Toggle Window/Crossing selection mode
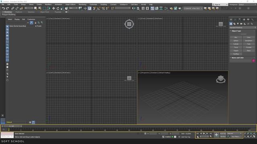257x144 pixels. [49, 8]
